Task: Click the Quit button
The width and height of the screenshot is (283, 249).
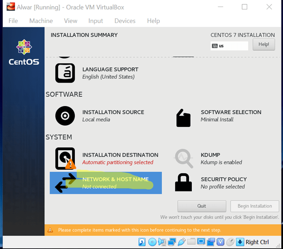Action: pyautogui.click(x=202, y=206)
